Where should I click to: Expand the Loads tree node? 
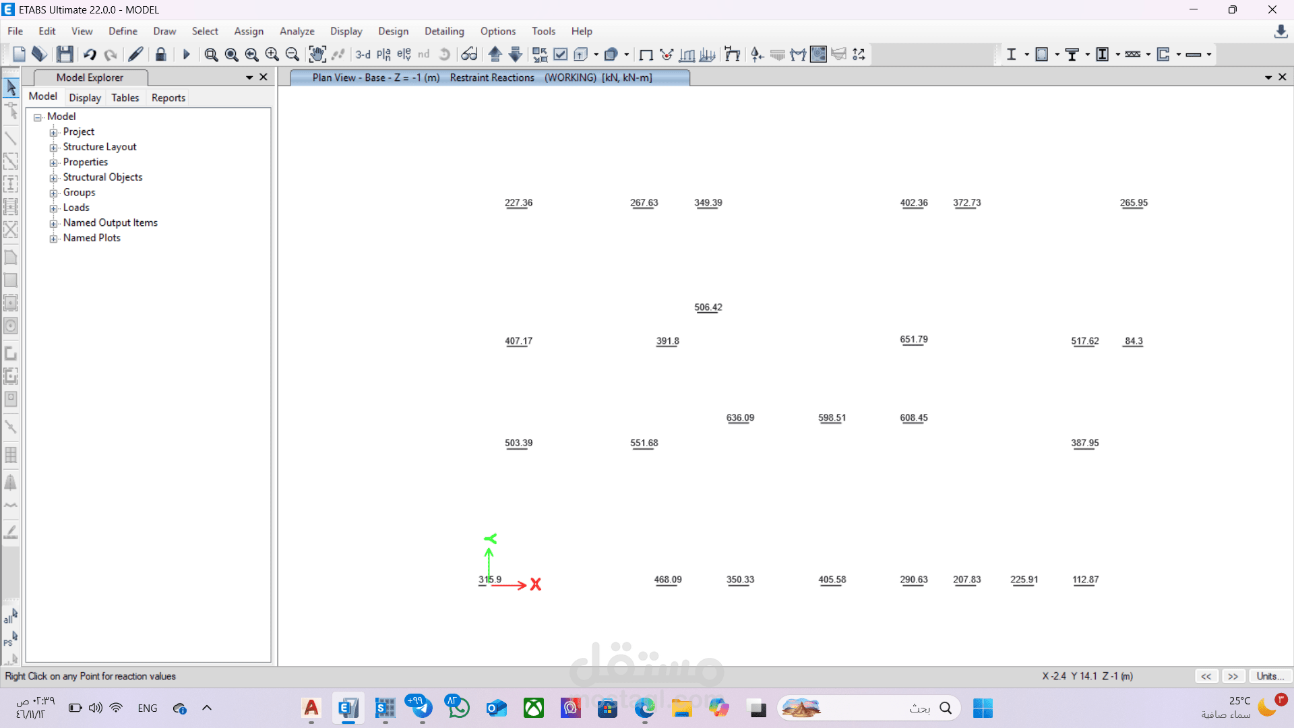(53, 208)
